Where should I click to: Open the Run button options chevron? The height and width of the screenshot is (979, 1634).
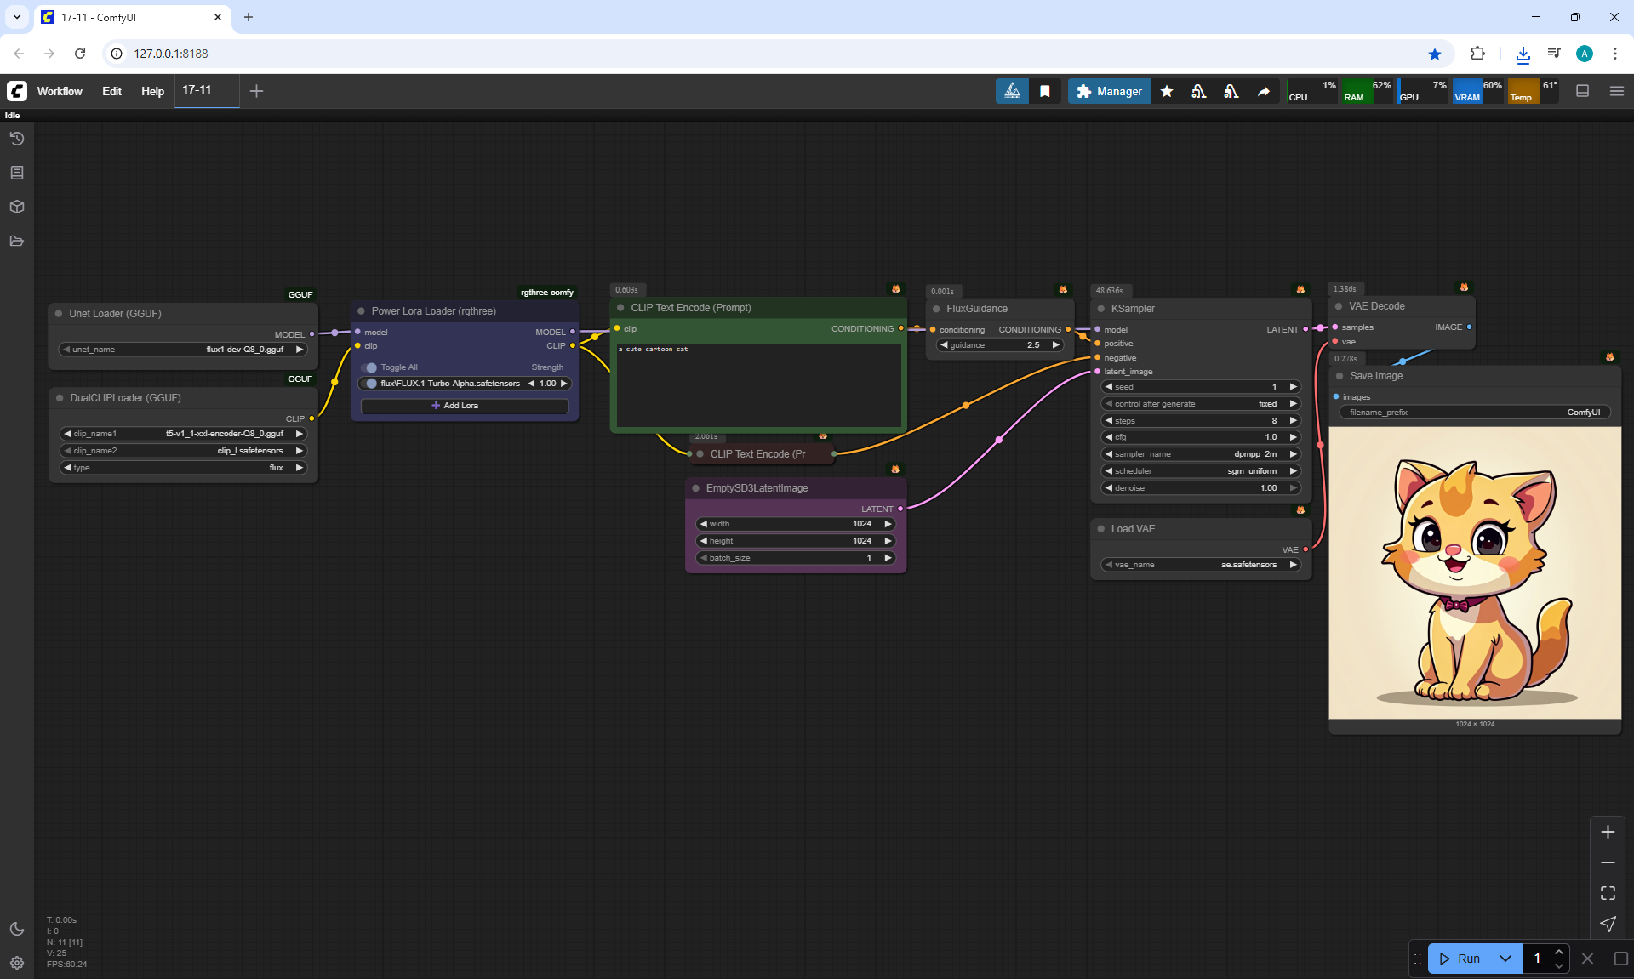[1505, 959]
